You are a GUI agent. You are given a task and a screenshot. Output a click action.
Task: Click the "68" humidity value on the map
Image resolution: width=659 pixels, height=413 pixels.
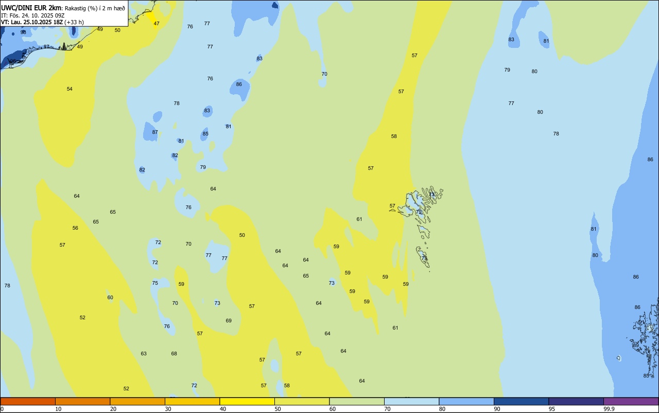pos(174,354)
